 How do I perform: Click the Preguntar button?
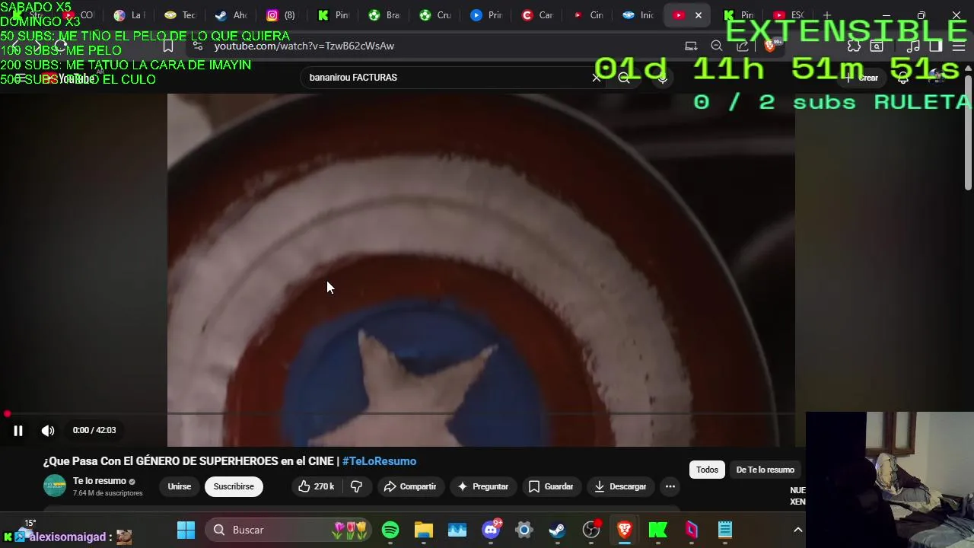(482, 486)
